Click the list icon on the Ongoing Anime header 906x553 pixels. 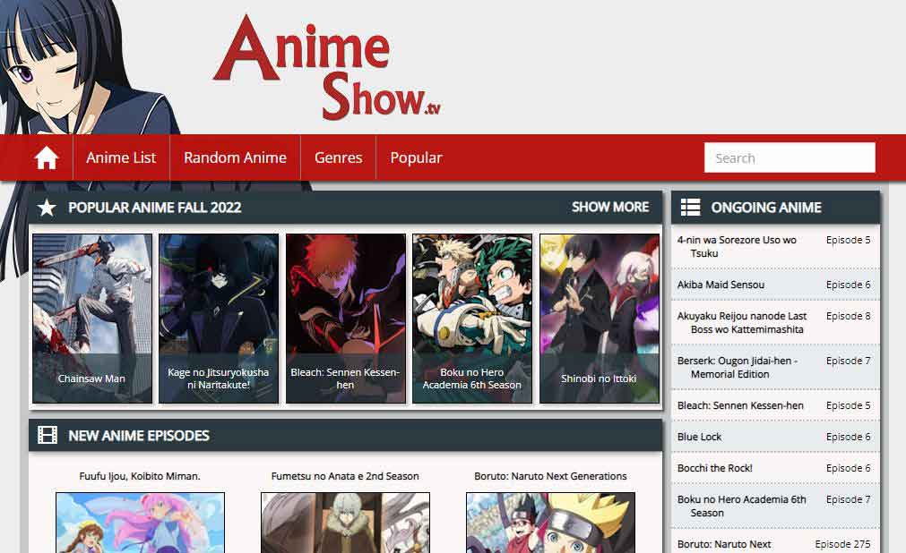click(x=690, y=207)
